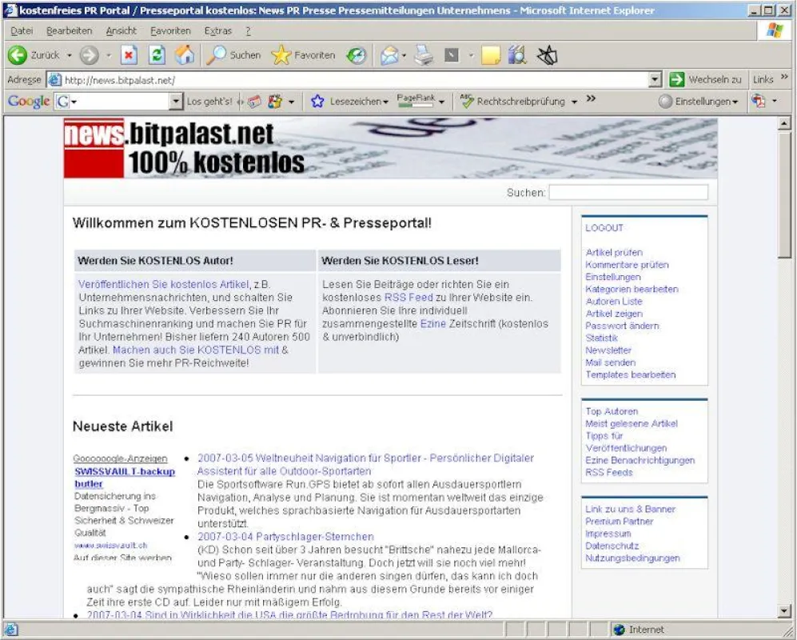Click the grey Forward arrow button
This screenshot has height=640, width=797.
pos(89,55)
